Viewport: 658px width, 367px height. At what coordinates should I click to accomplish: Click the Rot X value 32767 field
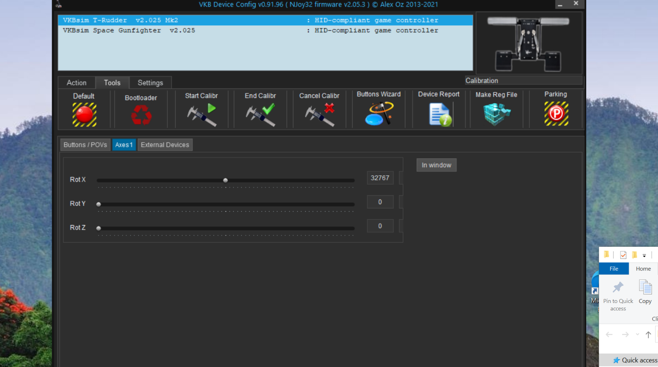click(x=380, y=178)
